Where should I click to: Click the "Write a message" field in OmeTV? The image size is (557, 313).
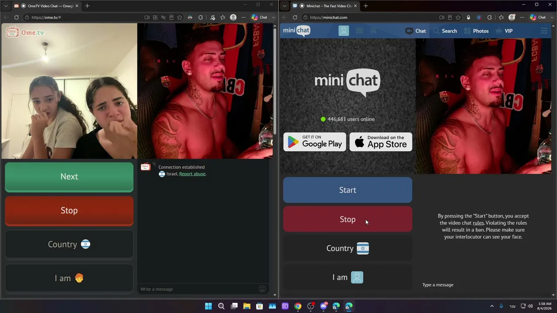198,289
